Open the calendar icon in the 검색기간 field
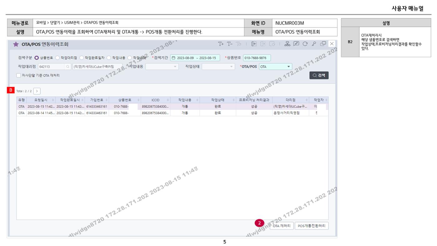The width and height of the screenshot is (437, 246). point(174,58)
